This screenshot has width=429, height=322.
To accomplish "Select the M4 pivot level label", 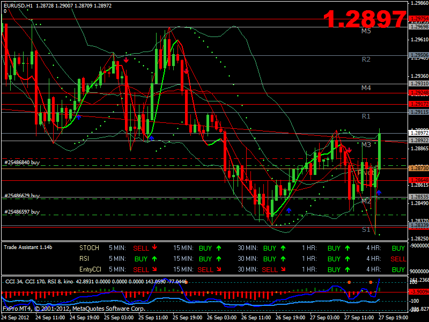I will tap(366, 88).
